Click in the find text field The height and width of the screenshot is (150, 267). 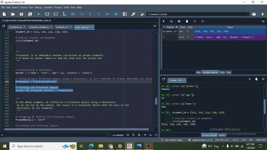57,135
